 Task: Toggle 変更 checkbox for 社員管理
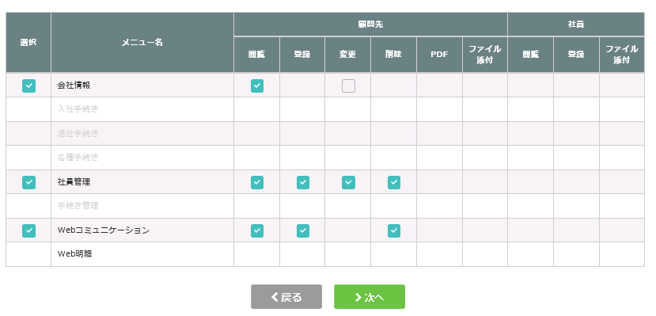point(348,182)
